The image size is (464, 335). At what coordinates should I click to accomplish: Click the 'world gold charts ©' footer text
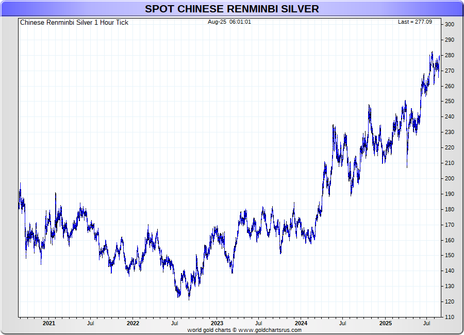click(x=211, y=330)
